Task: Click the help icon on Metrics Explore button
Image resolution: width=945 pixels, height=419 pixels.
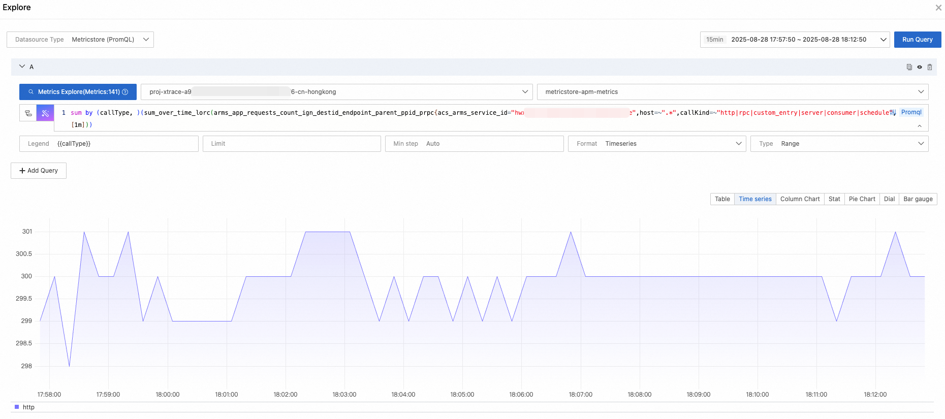Action: (125, 92)
